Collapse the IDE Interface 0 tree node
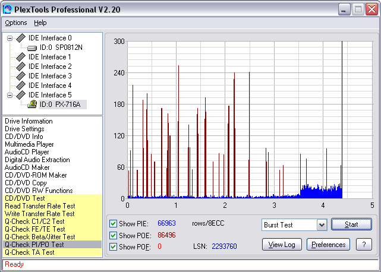The image size is (381, 272). coord(10,38)
